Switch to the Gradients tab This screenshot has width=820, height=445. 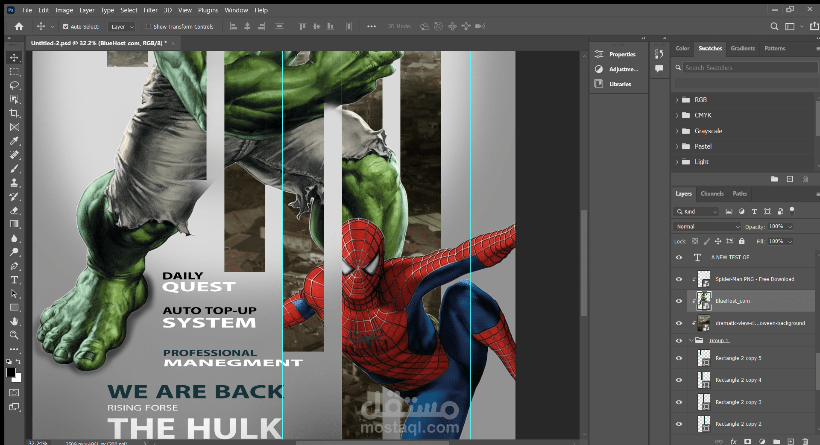[743, 49]
